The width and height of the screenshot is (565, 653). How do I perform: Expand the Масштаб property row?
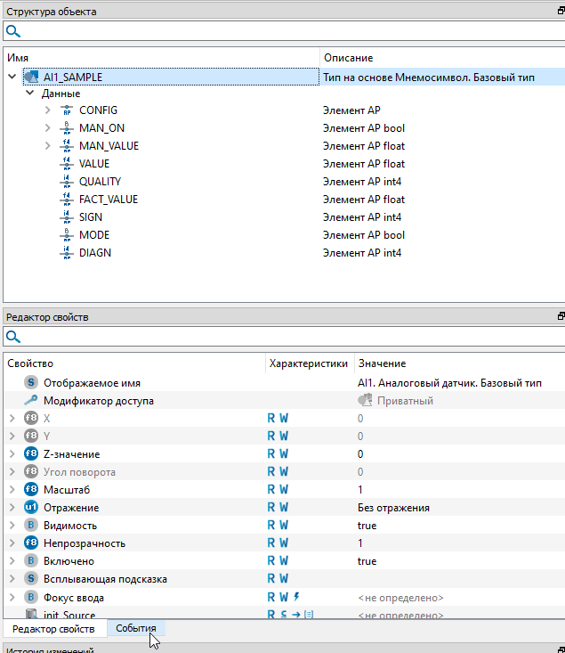pos(12,490)
